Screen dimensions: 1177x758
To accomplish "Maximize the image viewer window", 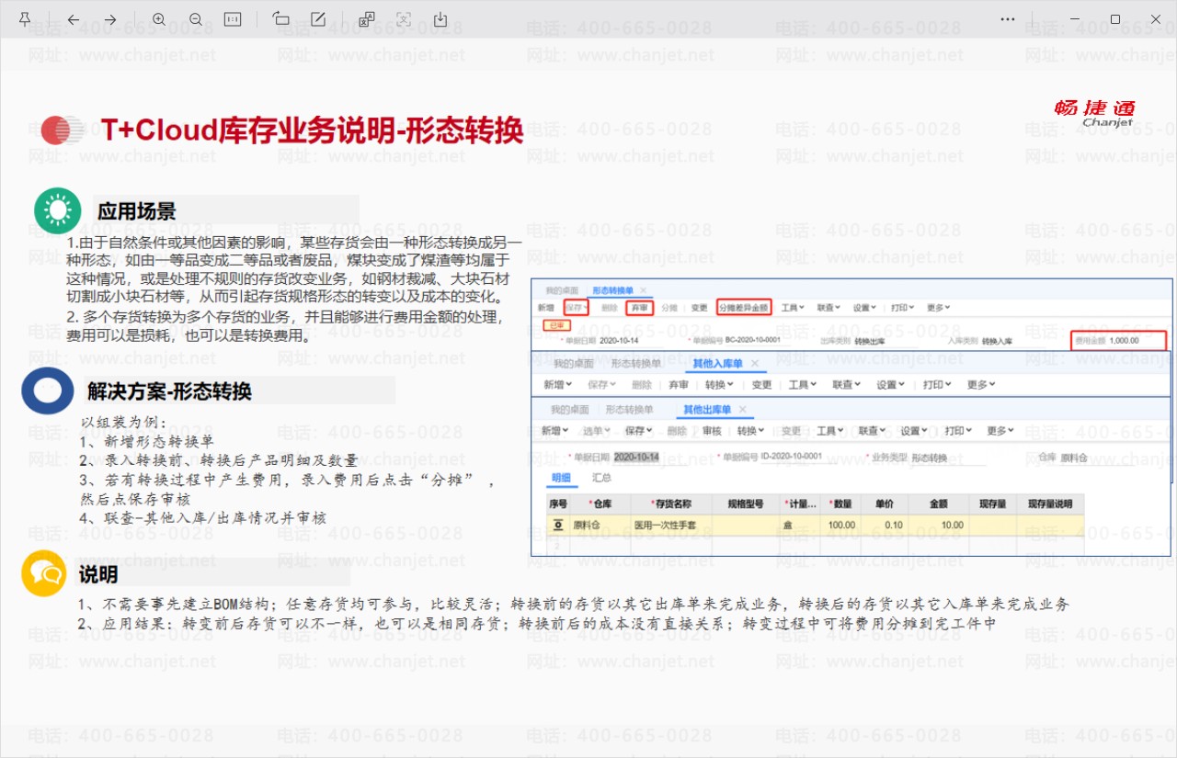I will (x=1115, y=19).
